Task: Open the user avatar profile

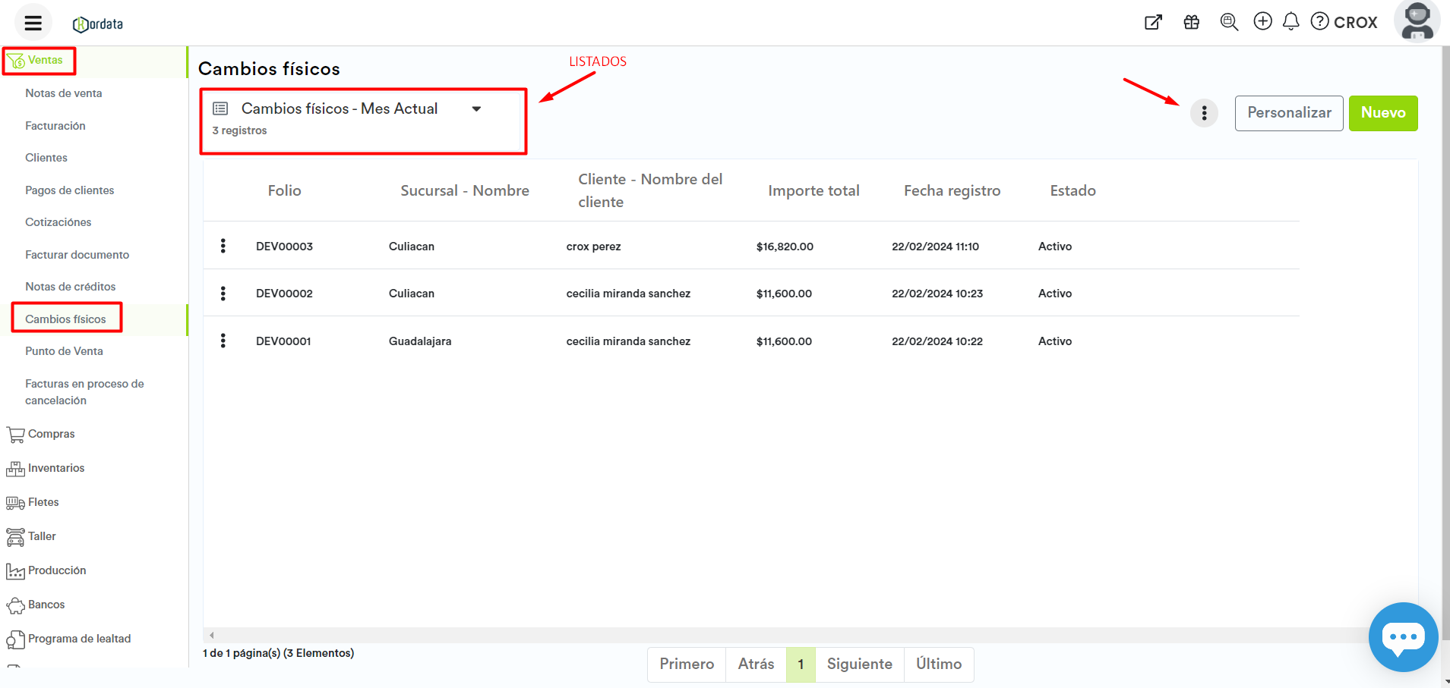Action: (1417, 21)
